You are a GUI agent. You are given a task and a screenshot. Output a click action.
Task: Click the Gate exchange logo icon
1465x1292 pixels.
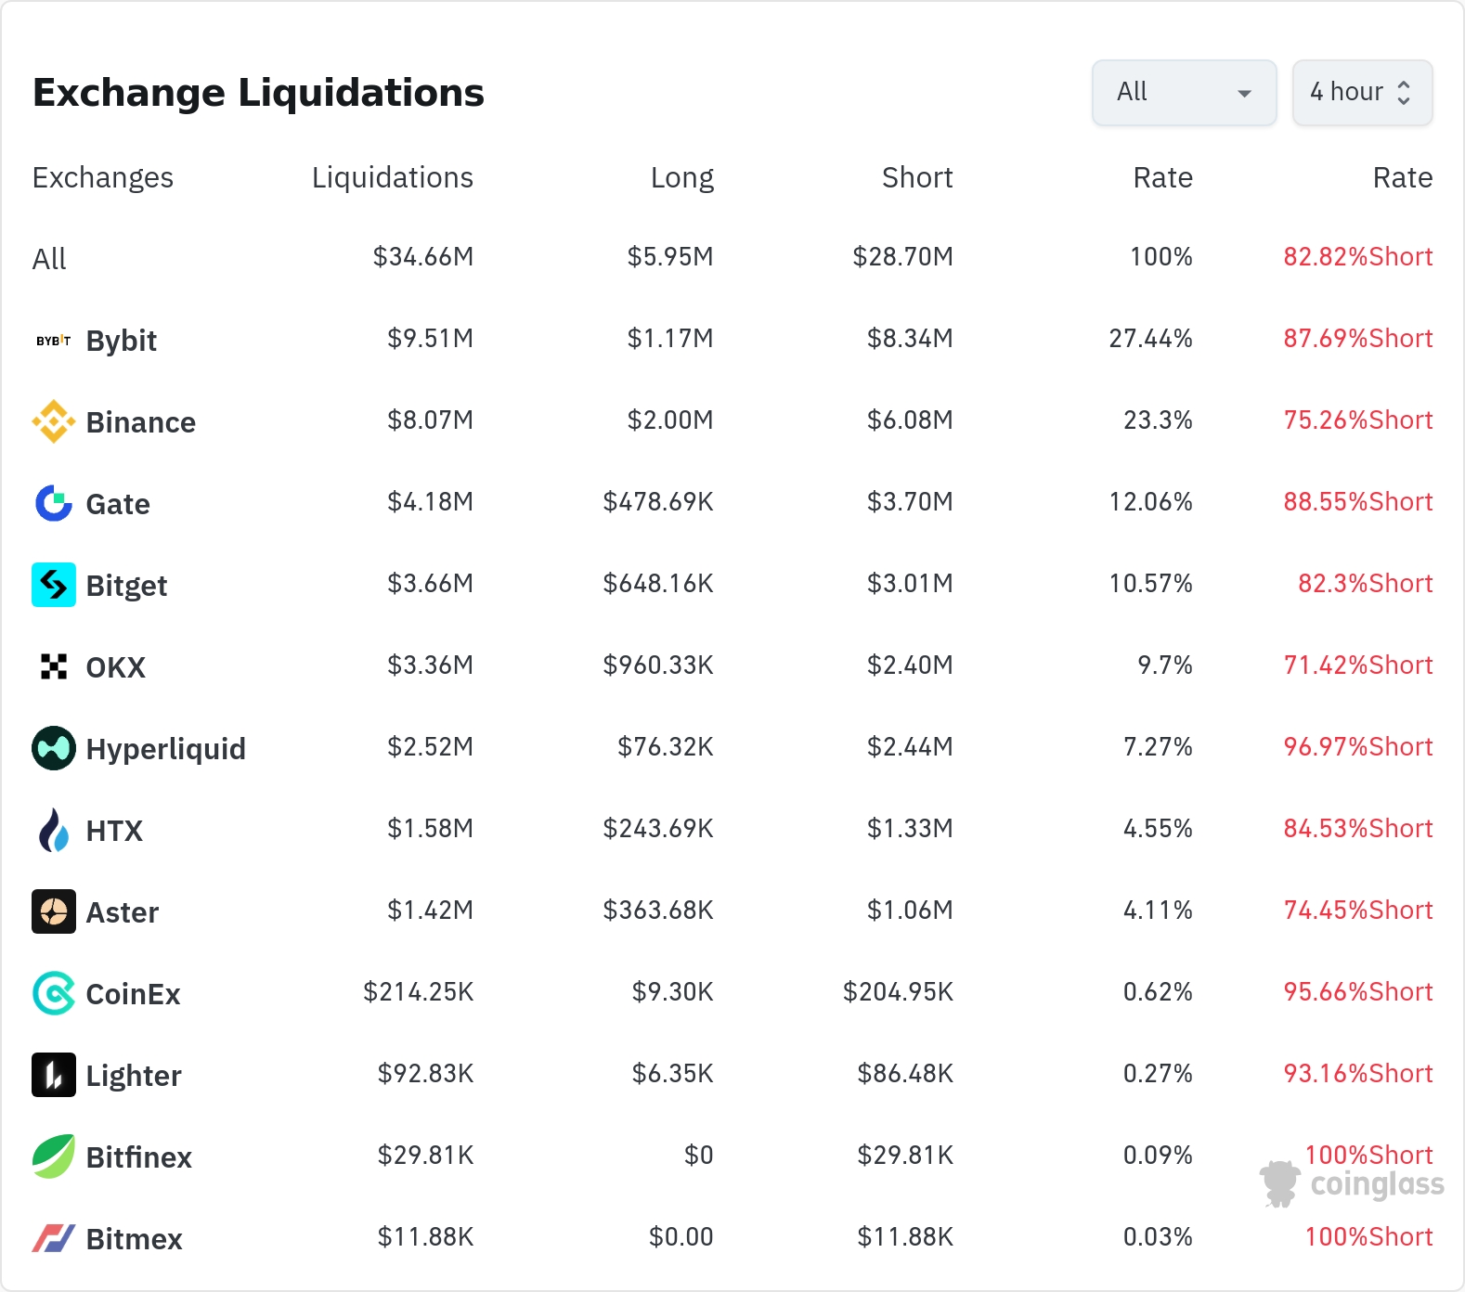54,503
